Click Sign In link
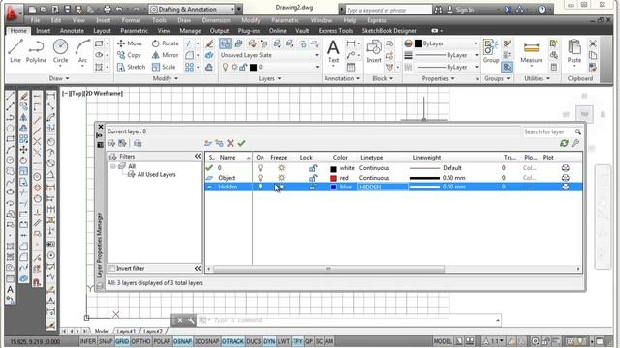620x348 pixels. pos(465,10)
